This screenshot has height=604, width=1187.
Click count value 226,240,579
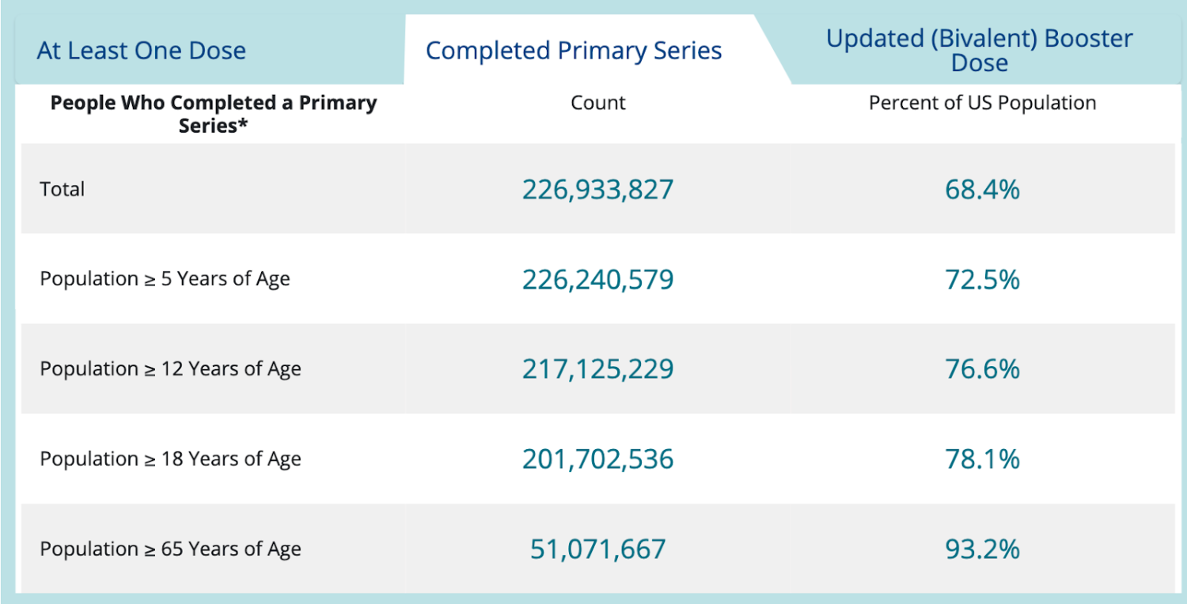click(598, 280)
